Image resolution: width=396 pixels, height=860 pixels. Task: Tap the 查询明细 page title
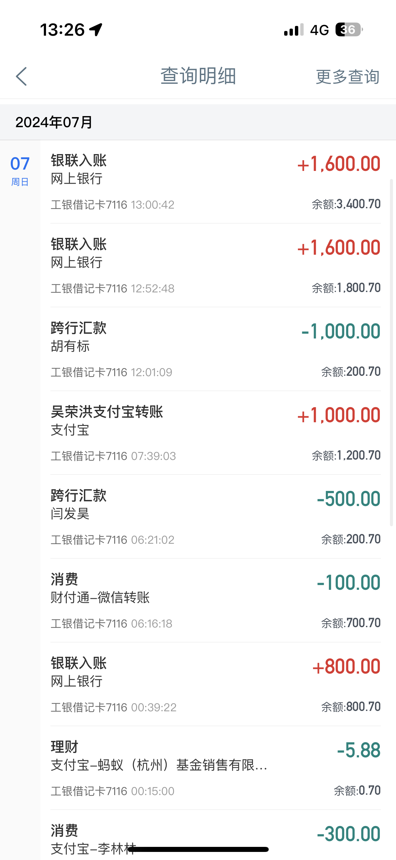198,76
